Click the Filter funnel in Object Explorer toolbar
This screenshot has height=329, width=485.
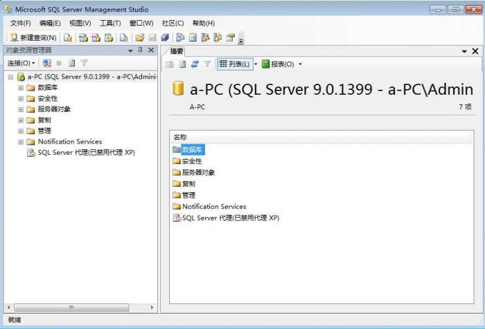(x=84, y=64)
